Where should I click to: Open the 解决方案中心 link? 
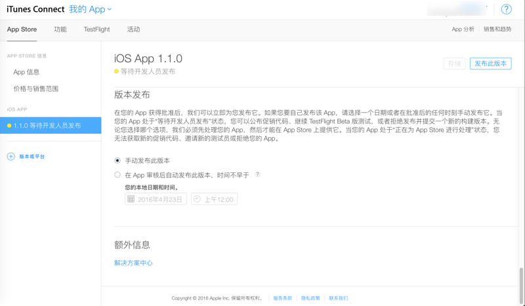133,263
